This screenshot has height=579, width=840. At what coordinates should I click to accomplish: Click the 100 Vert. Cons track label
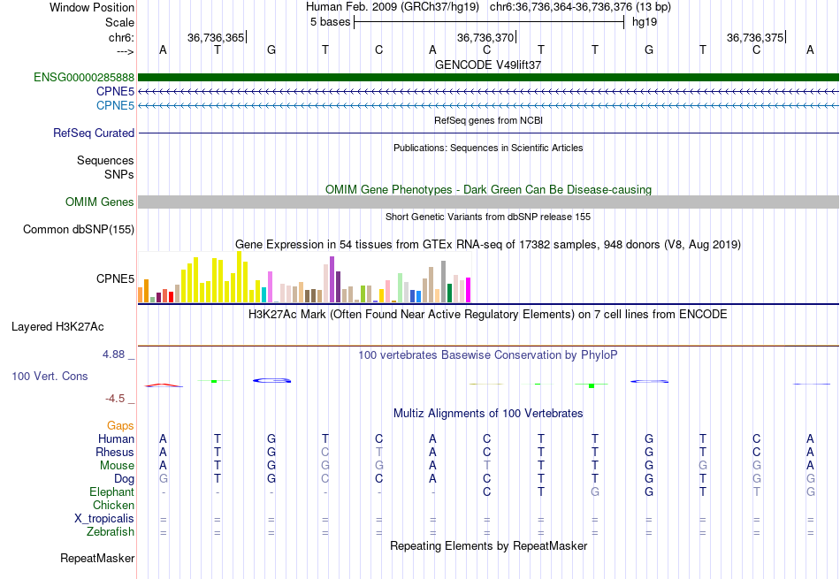(x=50, y=376)
